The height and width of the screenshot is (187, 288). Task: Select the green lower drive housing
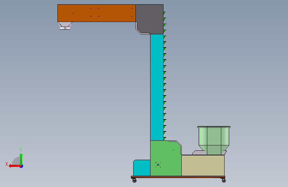tap(165, 158)
